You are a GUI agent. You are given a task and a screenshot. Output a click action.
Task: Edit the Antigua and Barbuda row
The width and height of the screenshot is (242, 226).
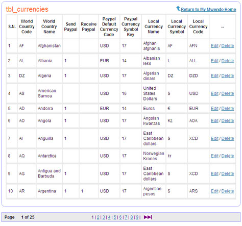coord(214,173)
